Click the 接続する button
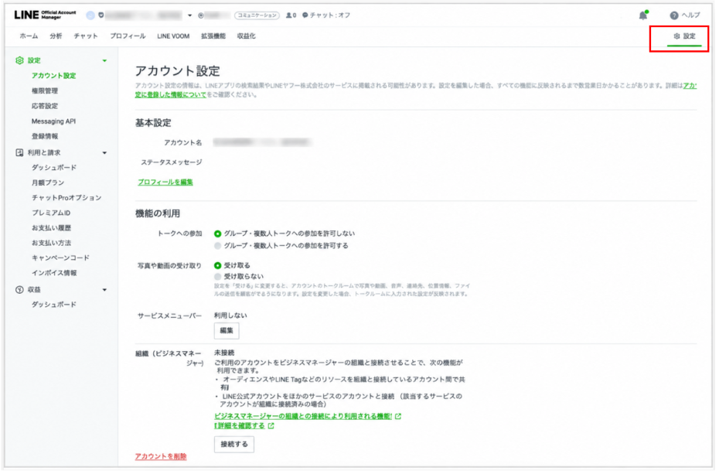Viewport: 719px width, 474px height. pyautogui.click(x=234, y=444)
